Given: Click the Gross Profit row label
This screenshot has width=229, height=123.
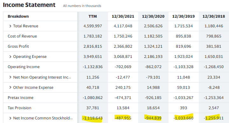Looking at the screenshot, I should tap(18, 46).
